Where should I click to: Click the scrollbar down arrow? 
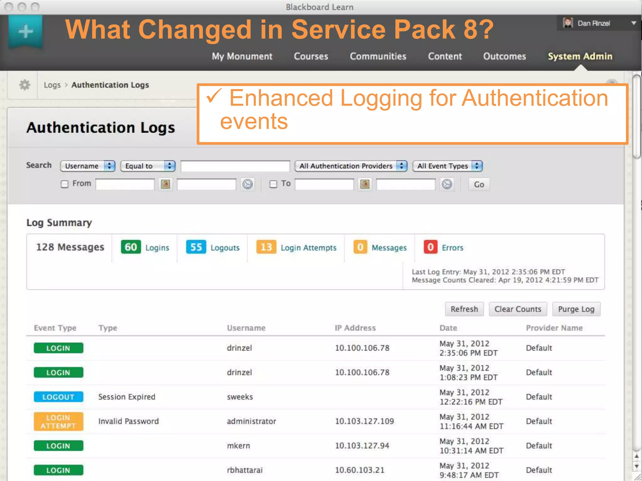point(636,466)
